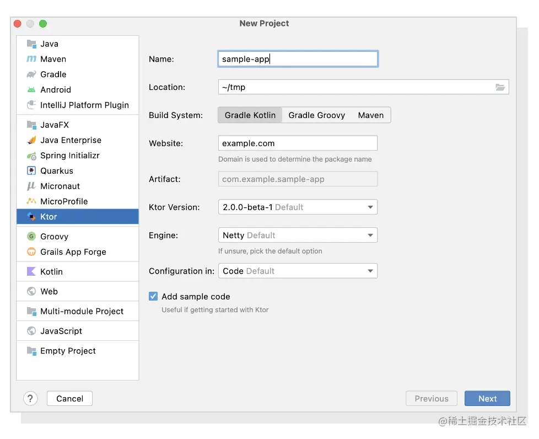Click the Spring Initializr icon

pos(31,156)
